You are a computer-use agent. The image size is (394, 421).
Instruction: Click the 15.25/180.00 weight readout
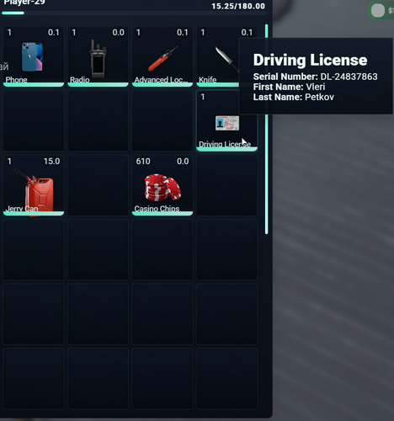238,6
